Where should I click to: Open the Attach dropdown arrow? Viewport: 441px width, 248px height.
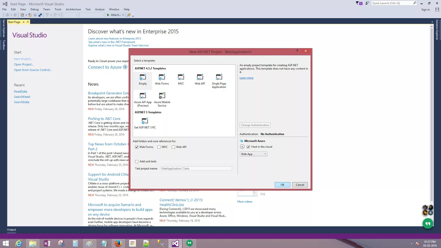coord(123,15)
